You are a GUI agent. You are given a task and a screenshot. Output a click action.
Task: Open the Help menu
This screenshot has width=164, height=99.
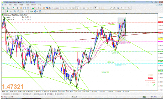(x=40, y=5)
